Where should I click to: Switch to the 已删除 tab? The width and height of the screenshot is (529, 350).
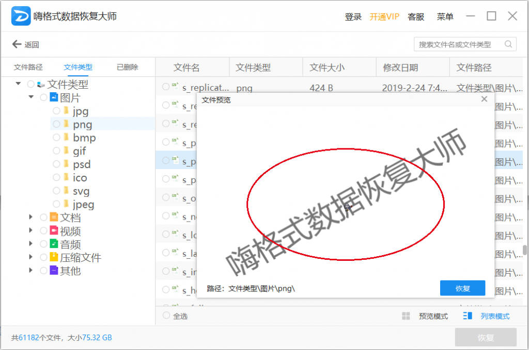tap(127, 67)
